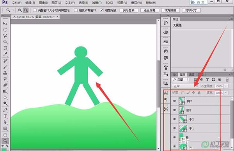This screenshot has height=151, width=234.
Task: Toggle lock transparent pixels
Action: click(183, 93)
